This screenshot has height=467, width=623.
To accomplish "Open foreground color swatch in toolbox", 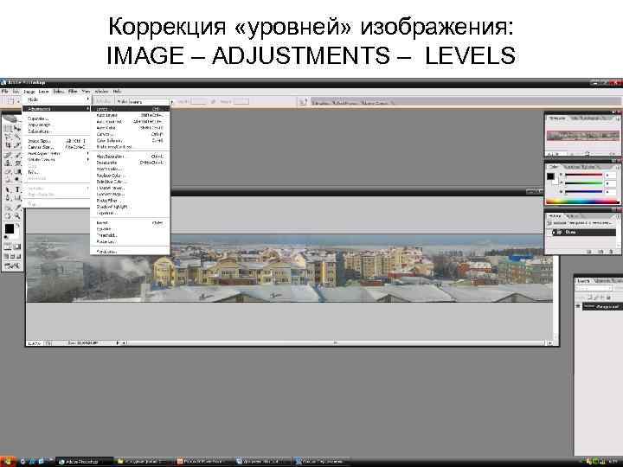I will coord(10,228).
